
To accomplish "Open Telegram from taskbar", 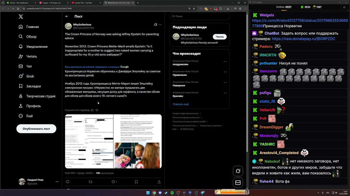I will pyautogui.click(x=203, y=193).
